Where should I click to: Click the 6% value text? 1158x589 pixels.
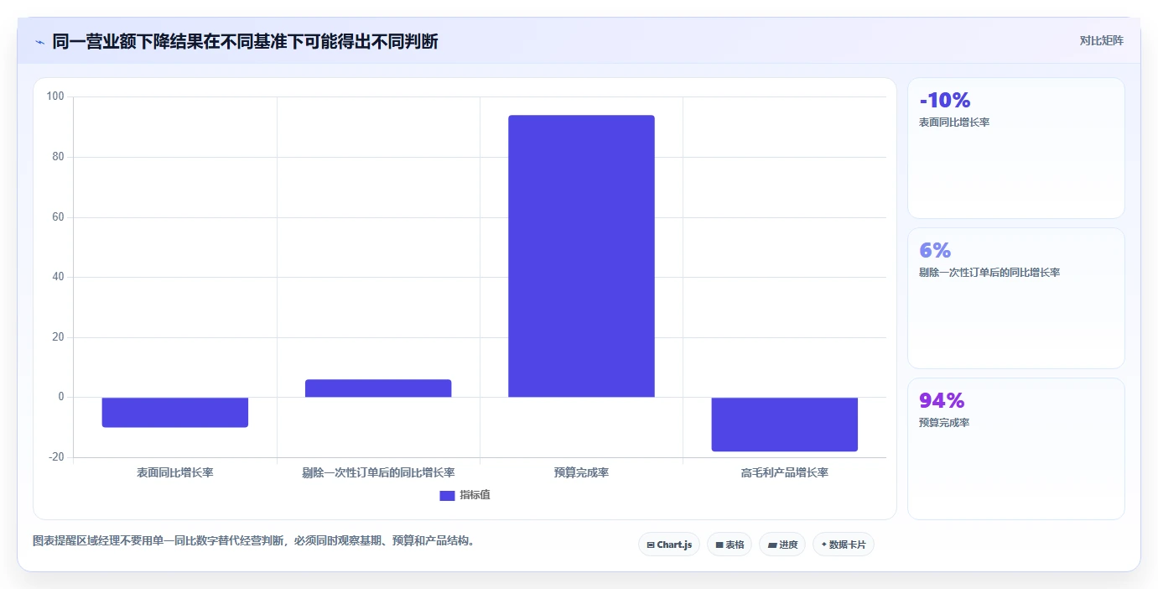(935, 251)
